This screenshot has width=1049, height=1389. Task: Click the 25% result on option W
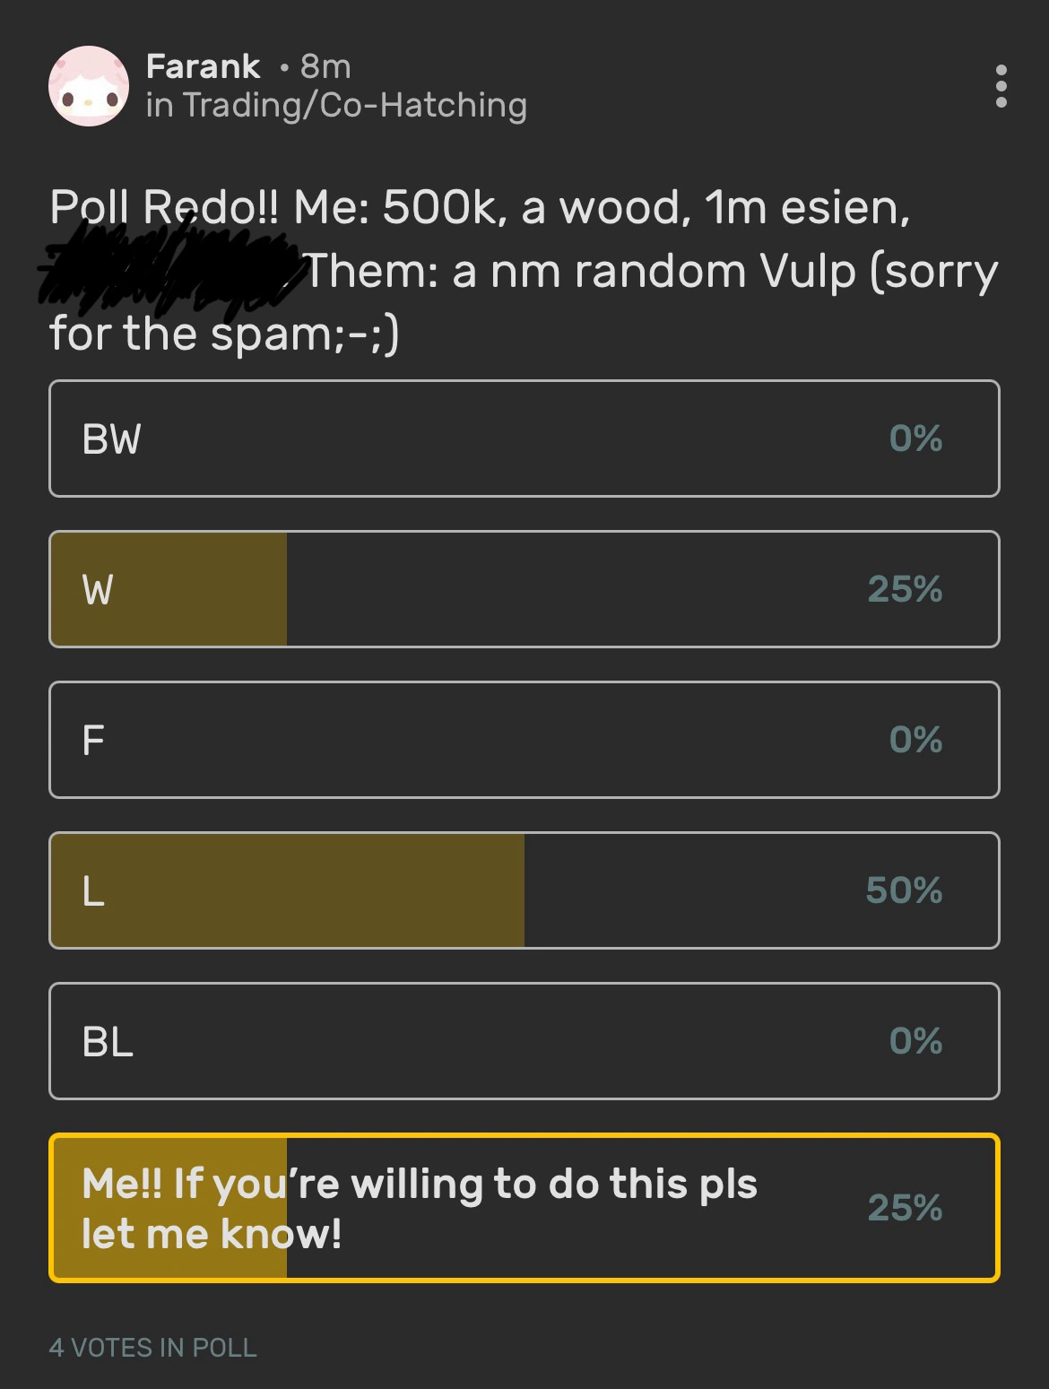pos(905,589)
